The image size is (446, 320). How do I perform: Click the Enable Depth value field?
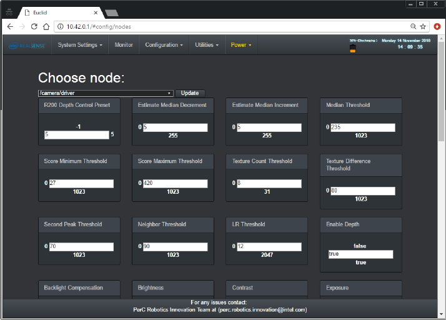coord(360,254)
